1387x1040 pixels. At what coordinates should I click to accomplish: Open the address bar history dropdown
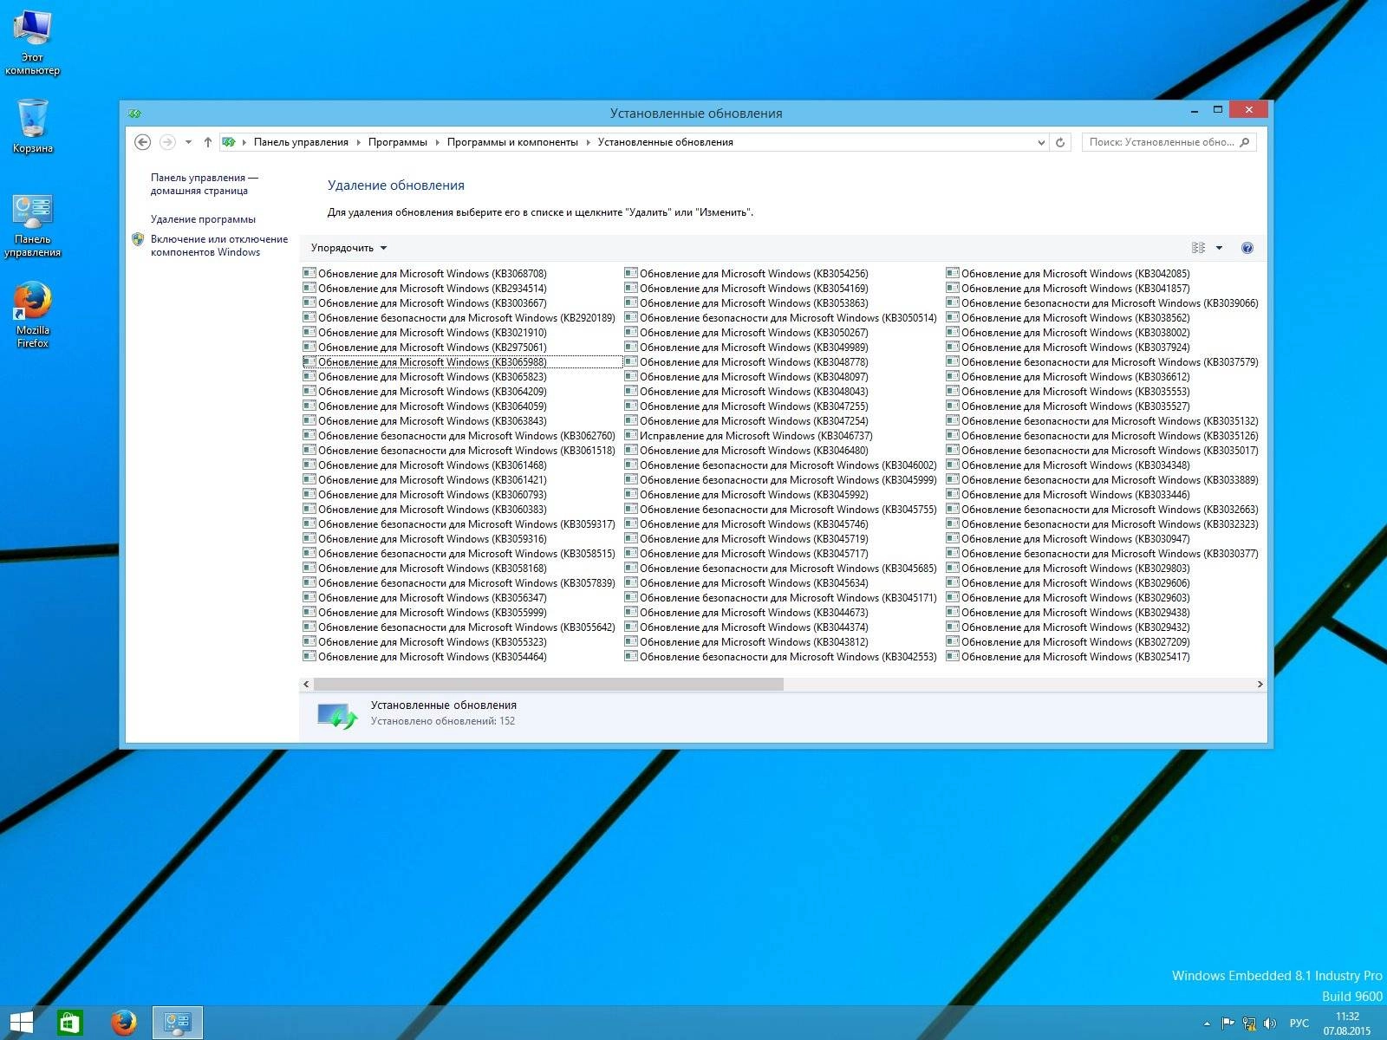click(x=1041, y=142)
